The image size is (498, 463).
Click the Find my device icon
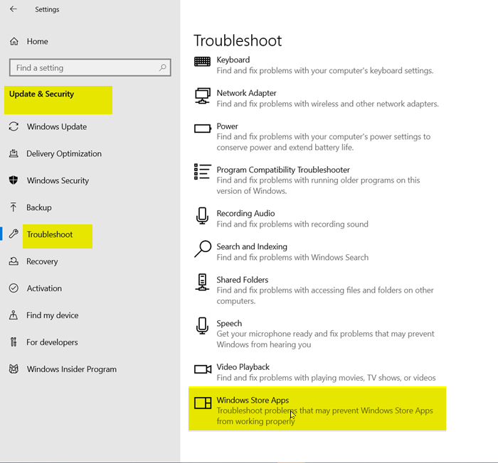click(14, 315)
